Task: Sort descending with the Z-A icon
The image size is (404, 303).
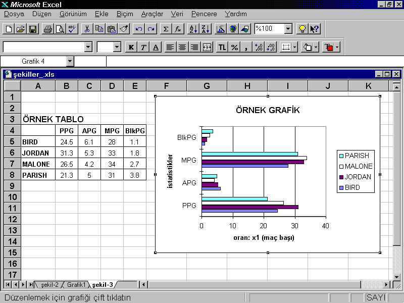Action: tap(206, 29)
